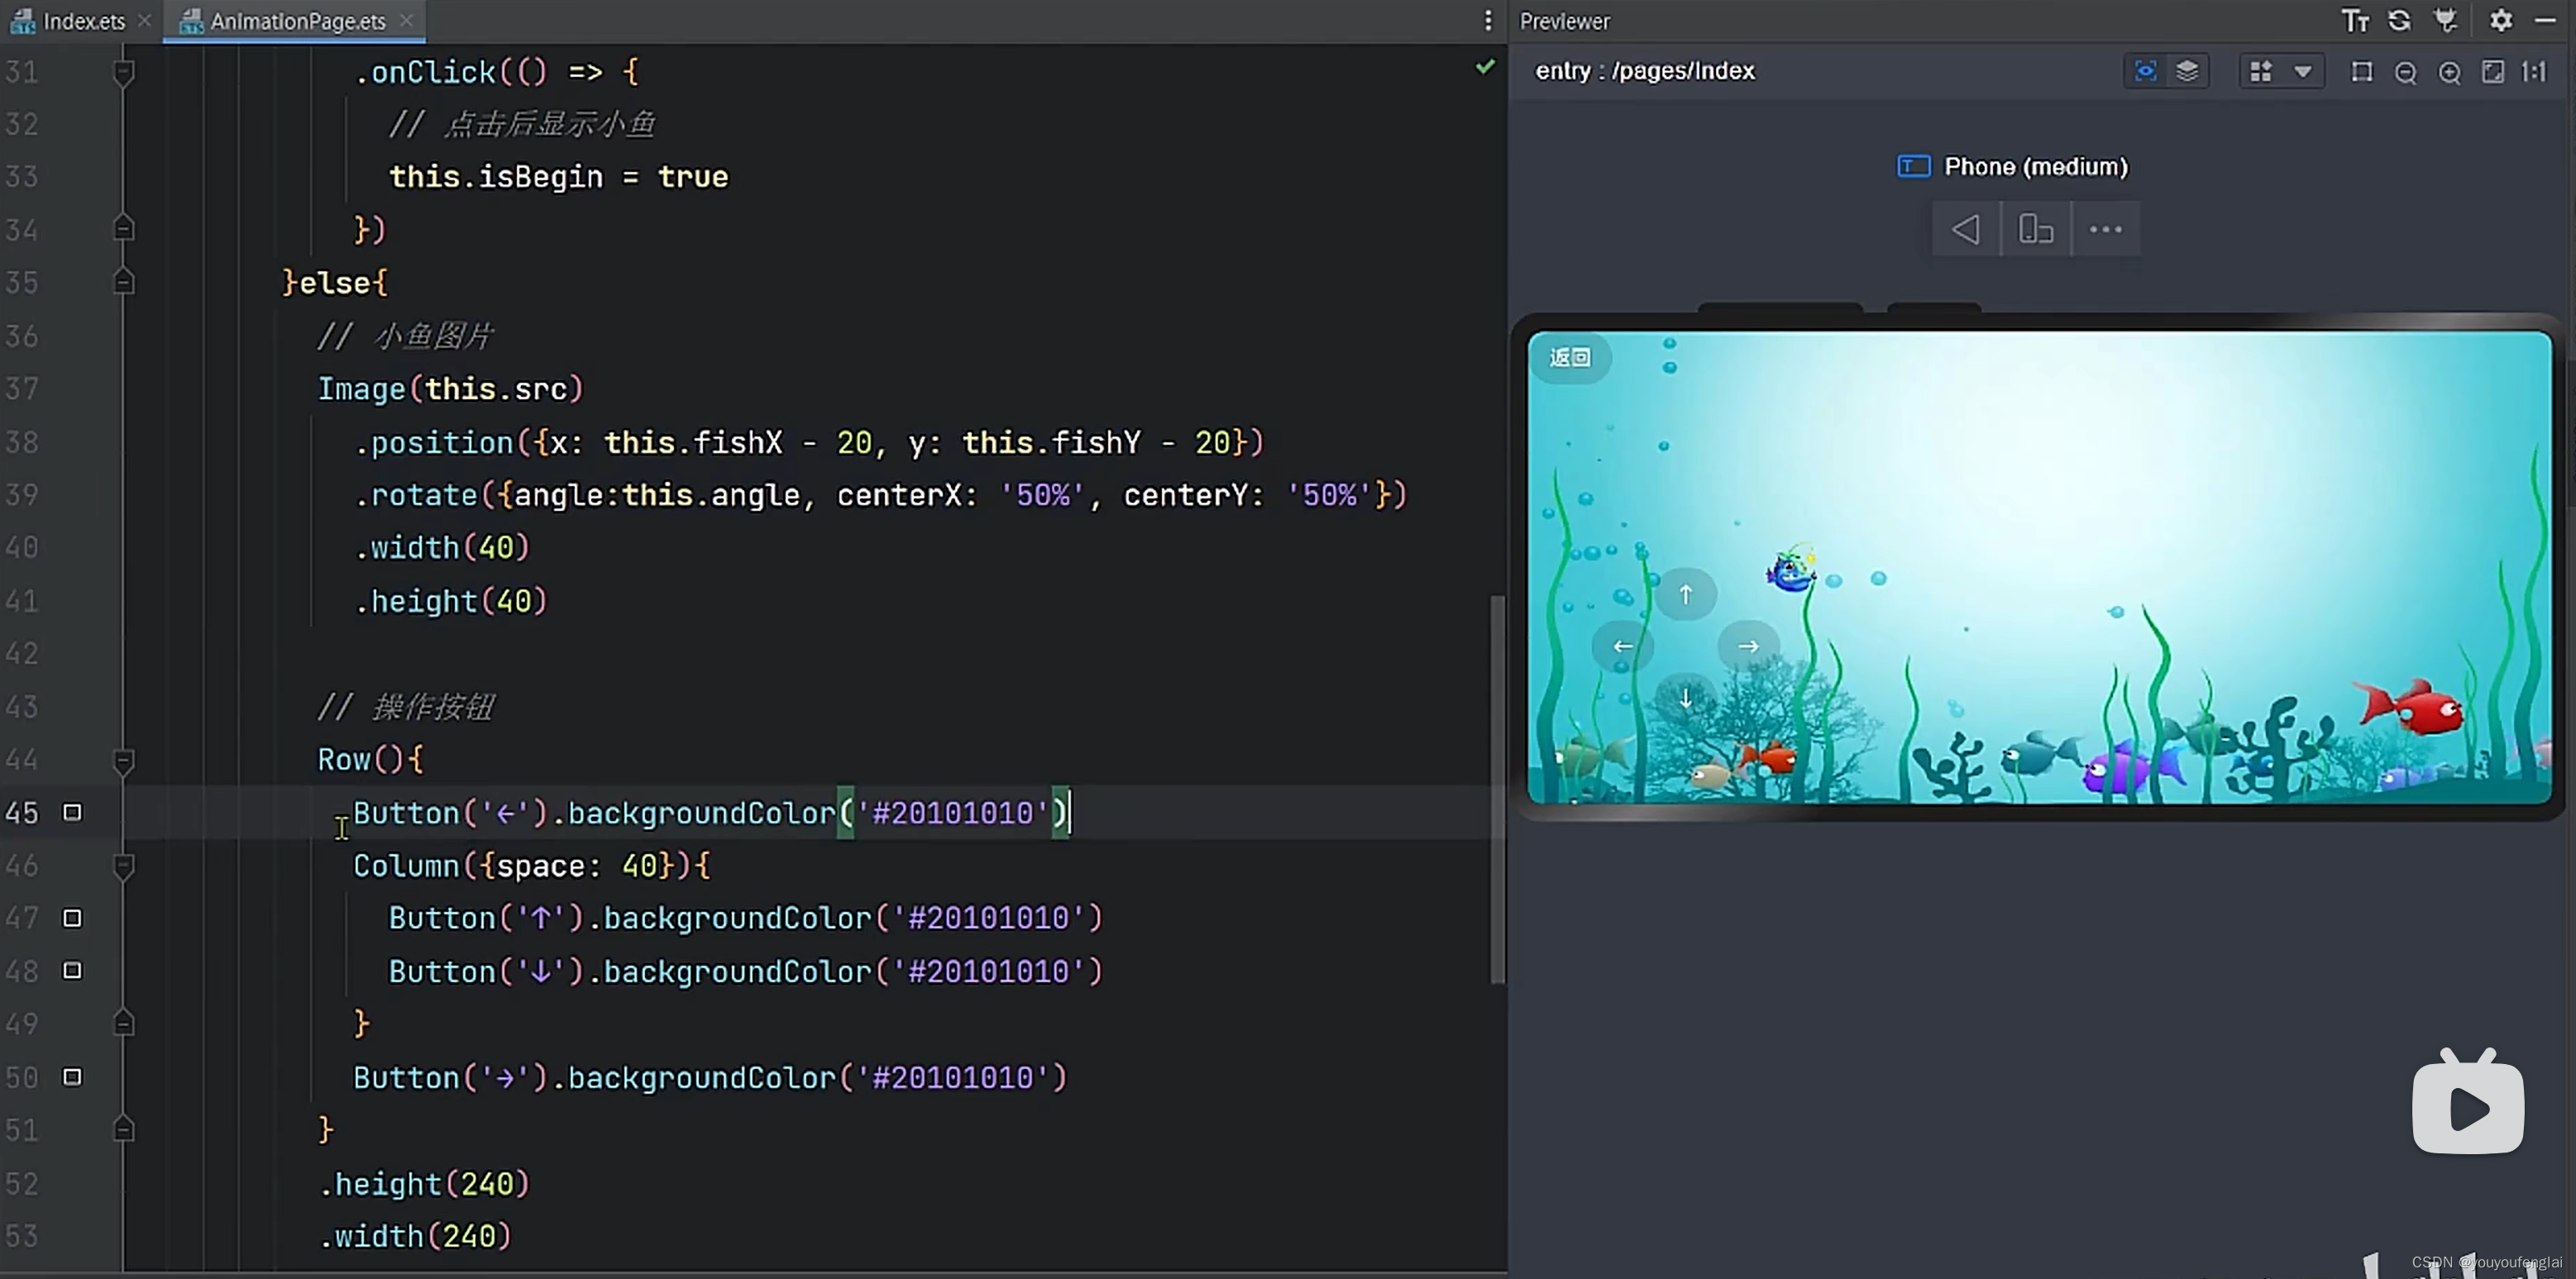Toggle the else block fold at line 35
This screenshot has width=2576, height=1279.
[x=123, y=282]
